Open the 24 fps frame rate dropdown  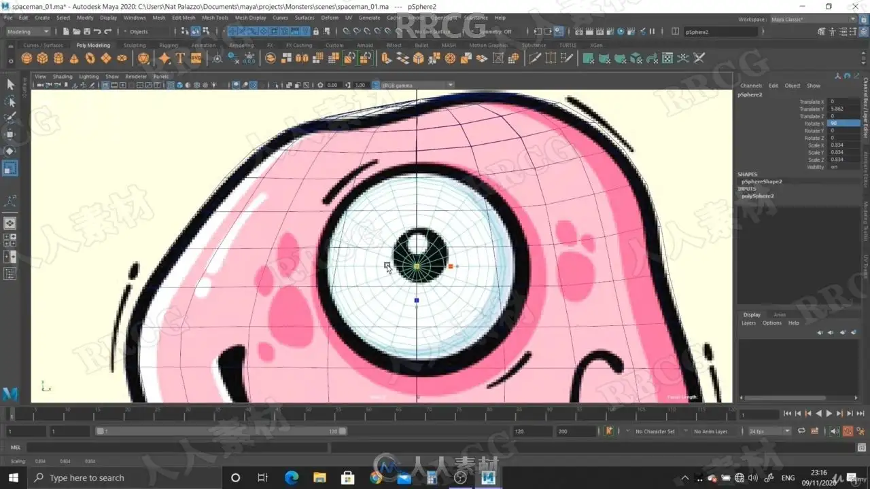click(769, 431)
